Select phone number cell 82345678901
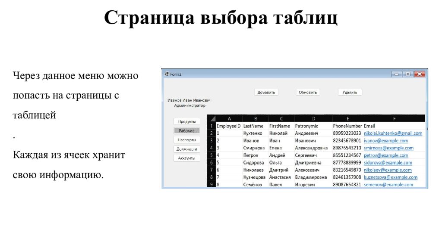Image resolution: width=442 pixels, height=248 pixels. pyautogui.click(x=347, y=141)
